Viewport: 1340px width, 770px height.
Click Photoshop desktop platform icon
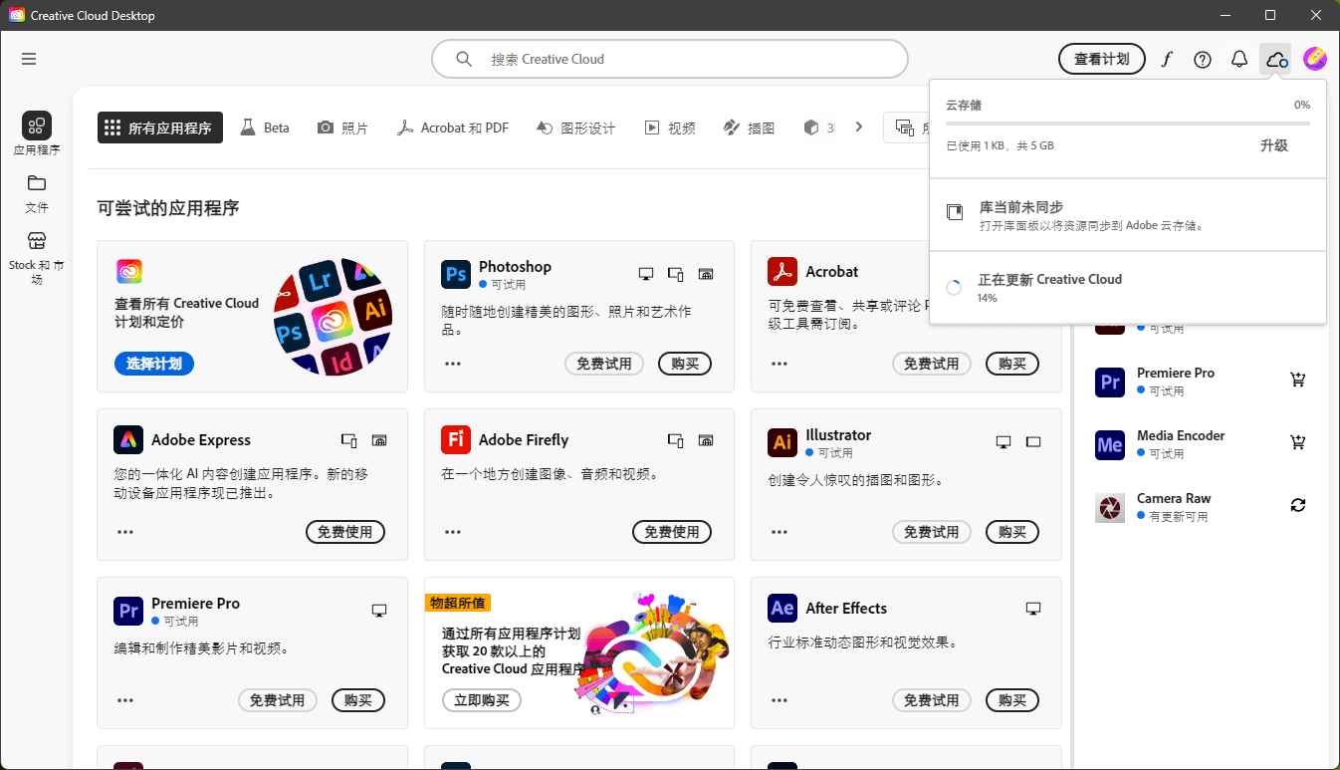coord(646,274)
